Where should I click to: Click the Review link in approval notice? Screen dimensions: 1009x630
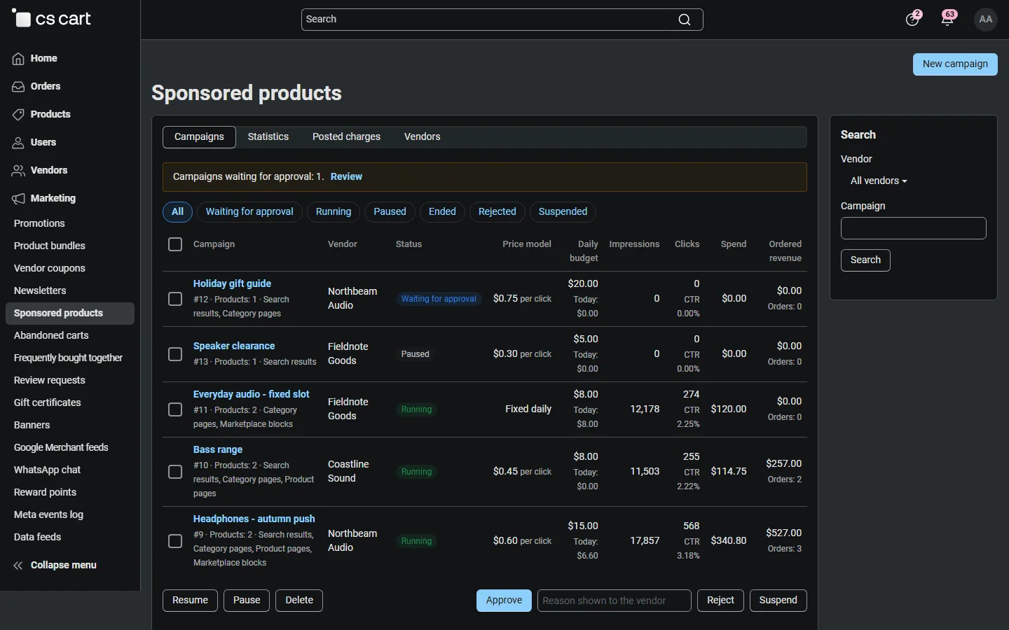coord(346,177)
